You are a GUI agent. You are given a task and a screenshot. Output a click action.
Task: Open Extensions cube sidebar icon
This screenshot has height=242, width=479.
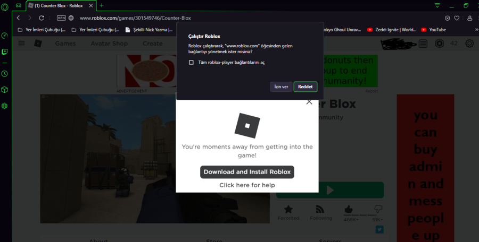click(5, 90)
